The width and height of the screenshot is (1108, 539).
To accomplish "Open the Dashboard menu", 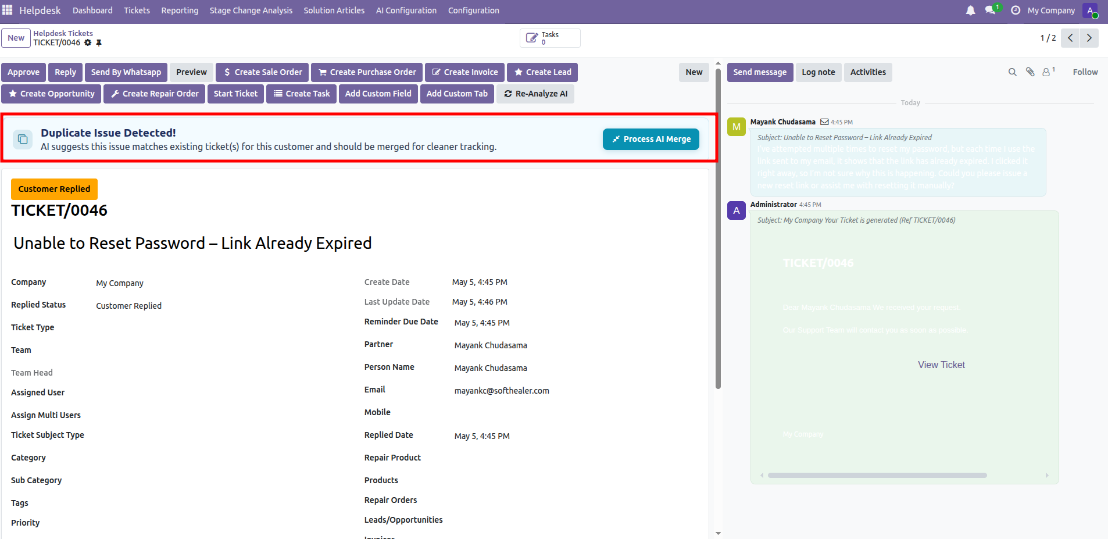I will (92, 10).
